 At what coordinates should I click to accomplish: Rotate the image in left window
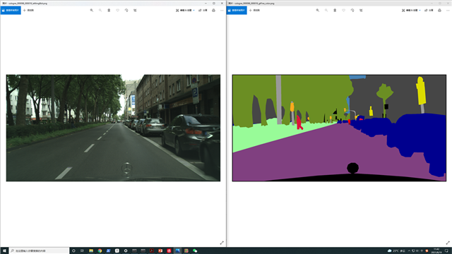click(x=126, y=11)
